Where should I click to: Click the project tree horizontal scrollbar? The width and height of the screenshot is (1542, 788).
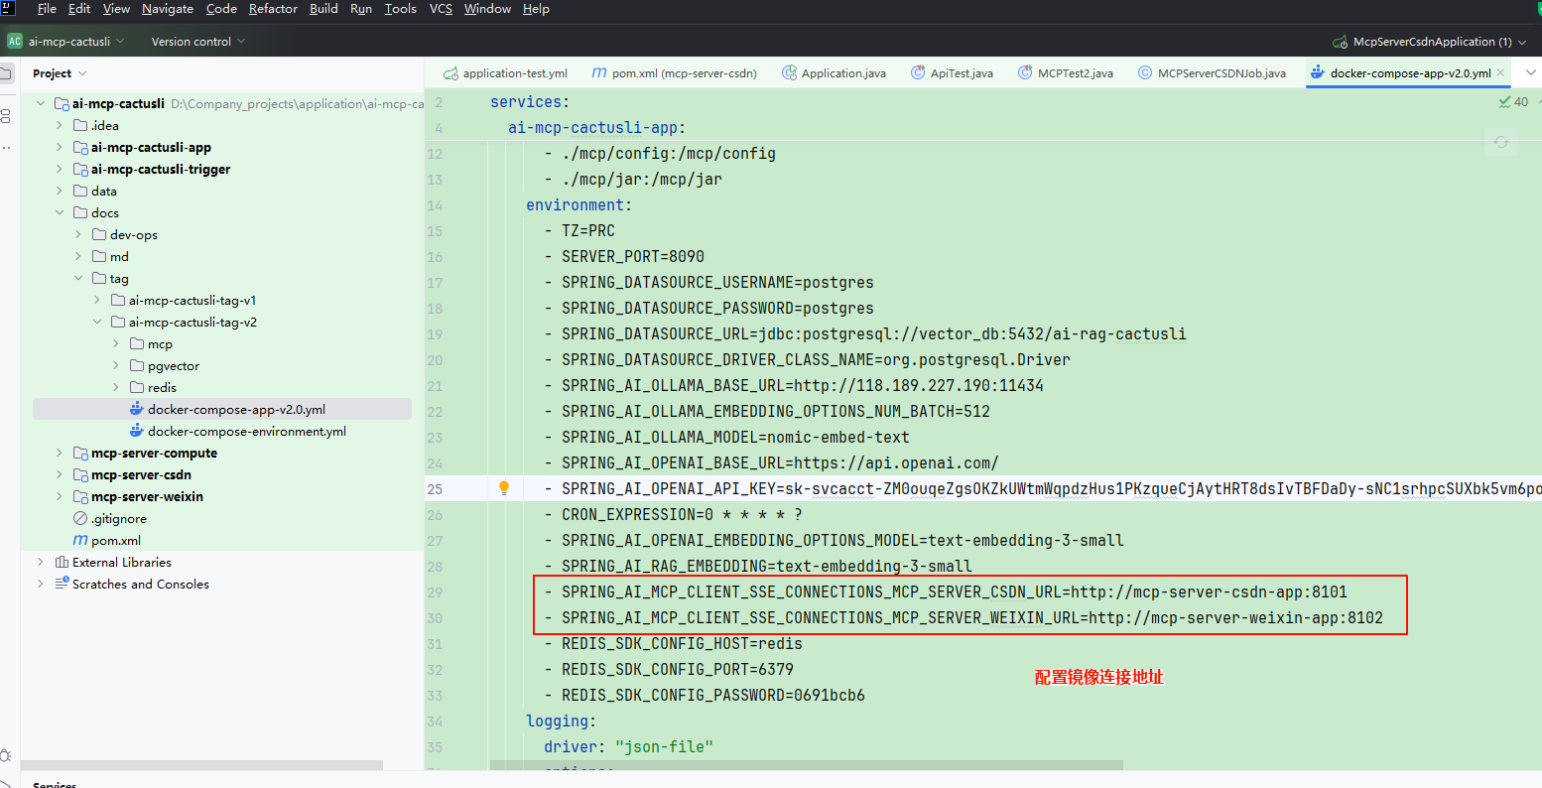[201, 765]
